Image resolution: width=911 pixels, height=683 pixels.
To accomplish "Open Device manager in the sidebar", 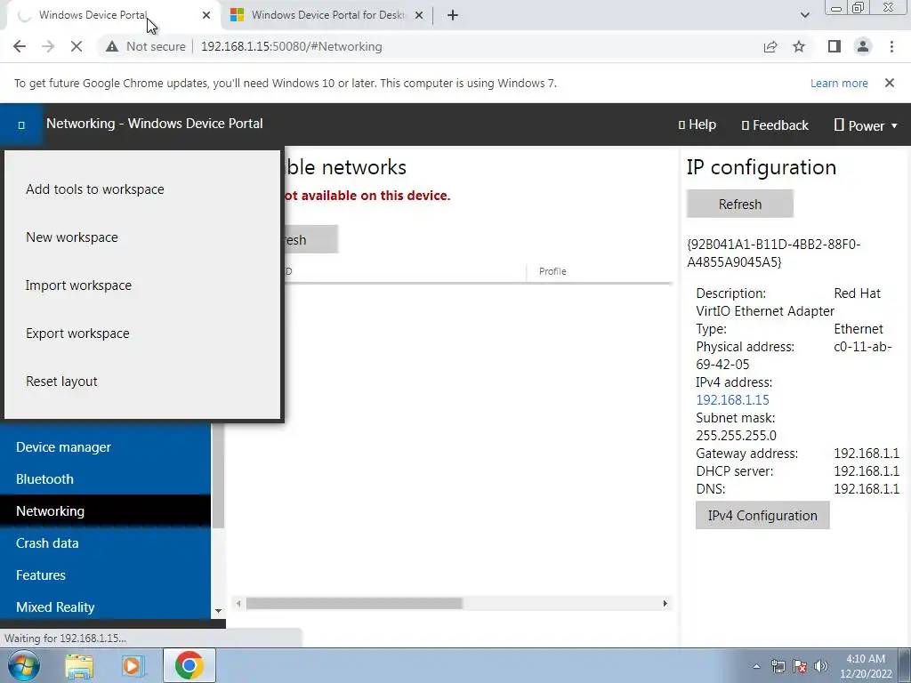I will (x=105, y=447).
